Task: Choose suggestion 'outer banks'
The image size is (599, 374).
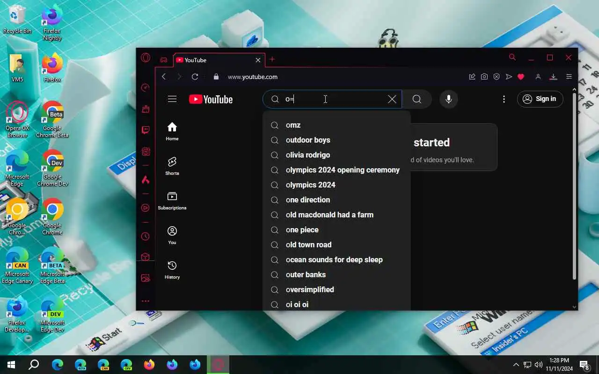Action: pyautogui.click(x=337, y=275)
